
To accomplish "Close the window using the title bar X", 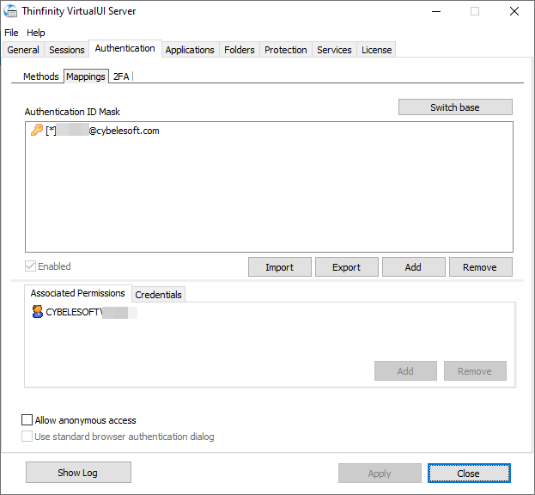I will pyautogui.click(x=514, y=11).
